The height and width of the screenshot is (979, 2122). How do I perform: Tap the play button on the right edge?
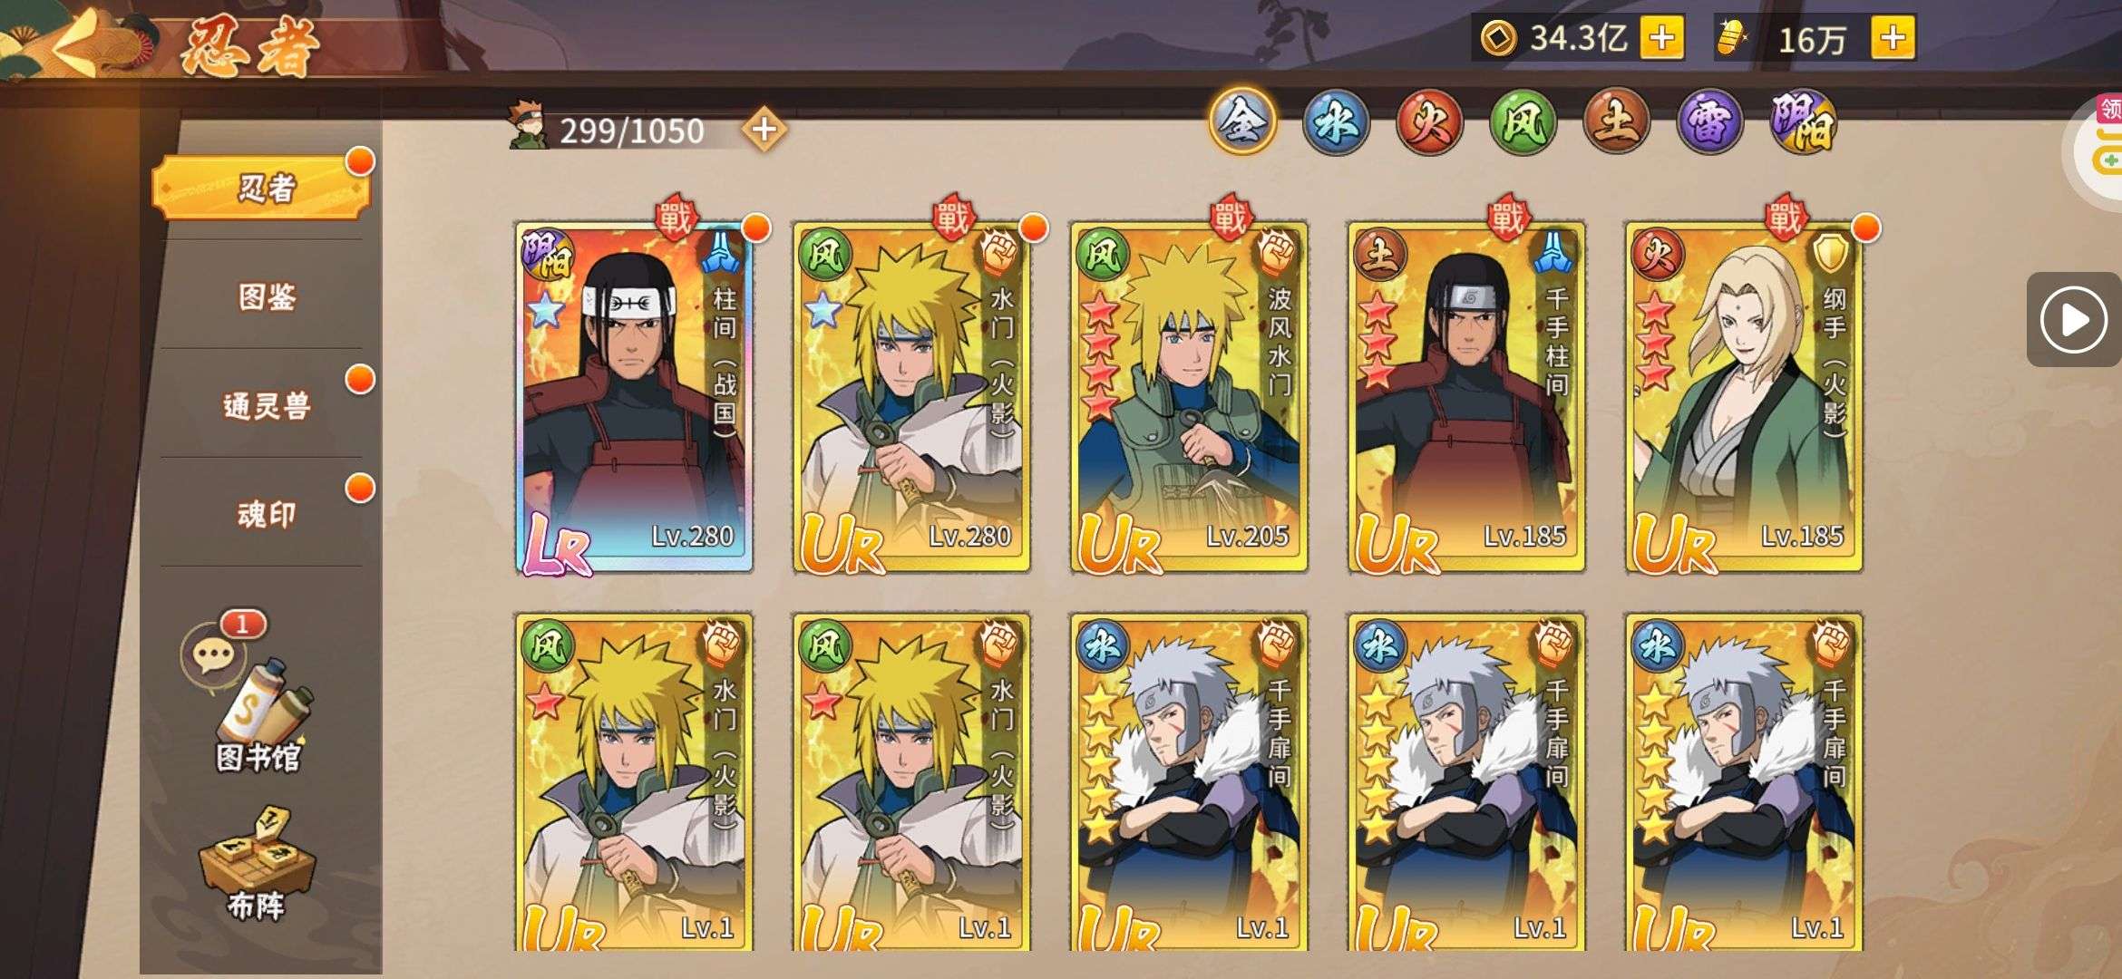[2072, 319]
